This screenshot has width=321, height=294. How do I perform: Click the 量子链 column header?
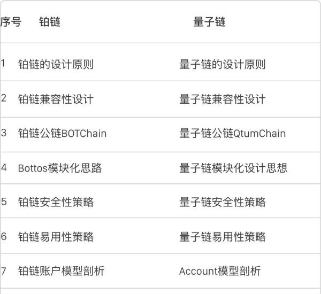(x=209, y=22)
